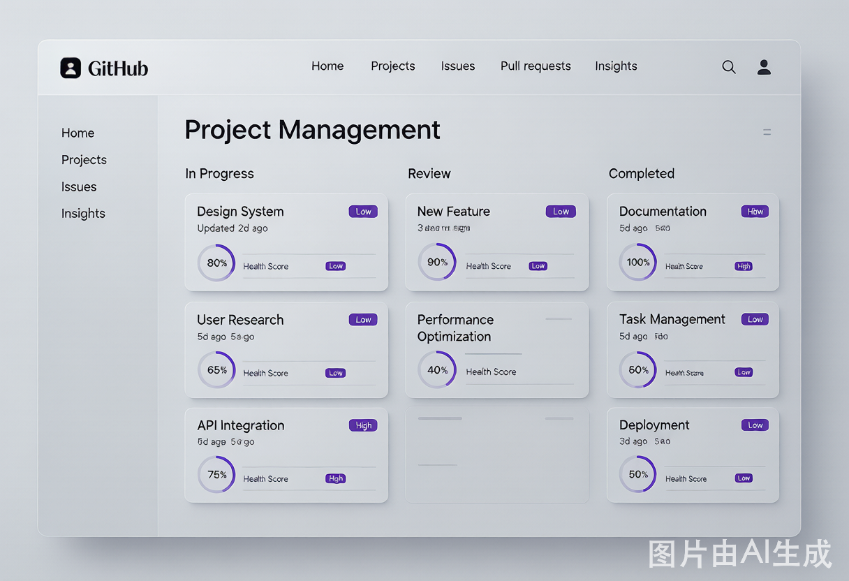Click 'Updated 2d ago' text
This screenshot has width=849, height=581.
232,228
